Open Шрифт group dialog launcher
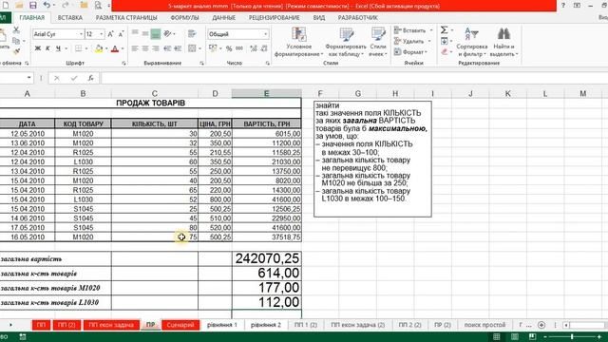608x342 pixels. coord(123,64)
